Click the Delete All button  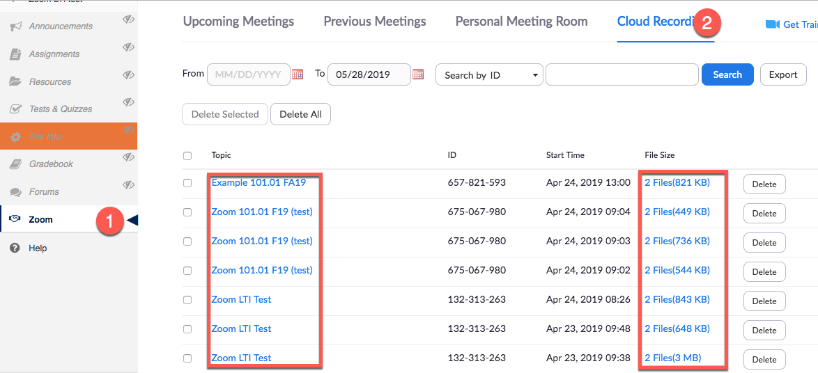coord(300,114)
